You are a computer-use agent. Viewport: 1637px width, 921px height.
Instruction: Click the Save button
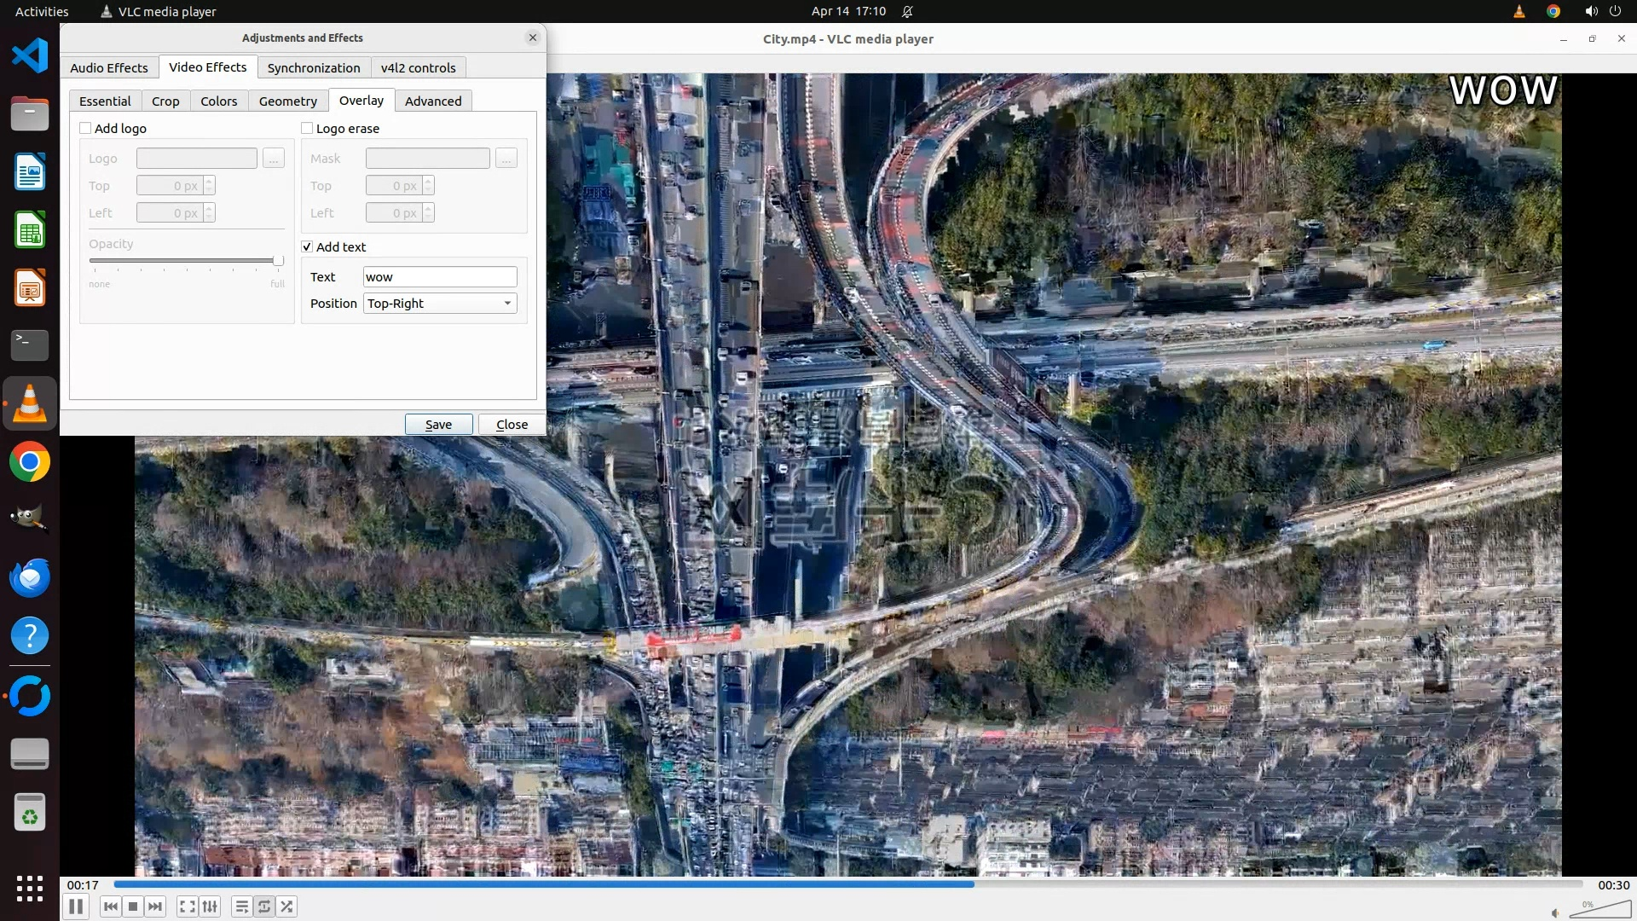click(438, 425)
